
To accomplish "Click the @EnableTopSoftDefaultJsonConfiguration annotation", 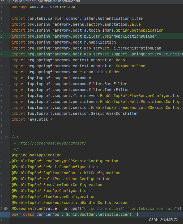I will tap(54, 167).
